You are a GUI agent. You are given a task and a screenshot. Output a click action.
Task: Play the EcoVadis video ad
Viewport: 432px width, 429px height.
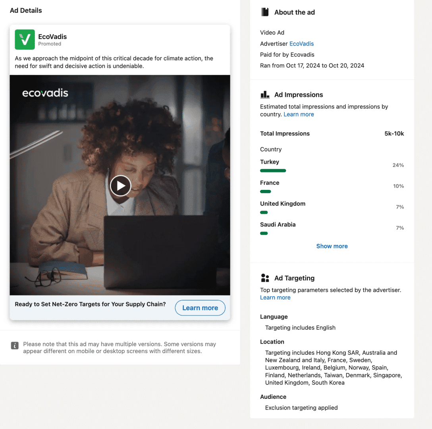[x=120, y=186]
